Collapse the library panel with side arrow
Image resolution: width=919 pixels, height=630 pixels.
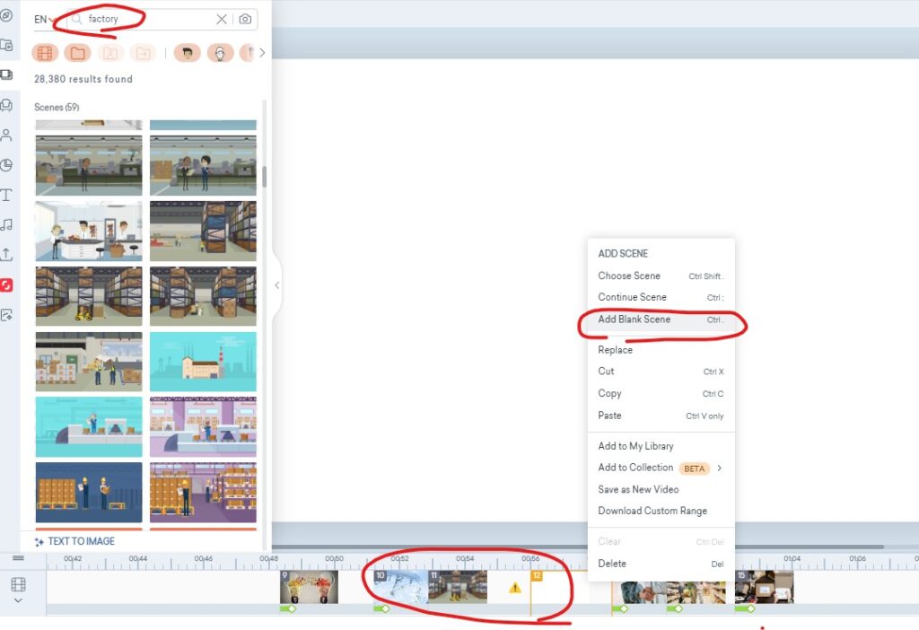[x=276, y=285]
